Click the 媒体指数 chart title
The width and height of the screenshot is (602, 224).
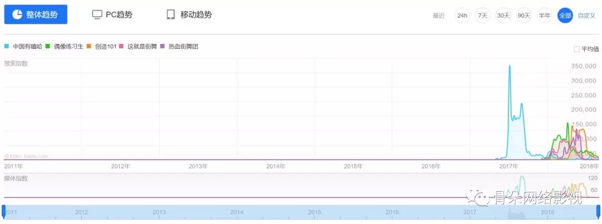tap(16, 178)
